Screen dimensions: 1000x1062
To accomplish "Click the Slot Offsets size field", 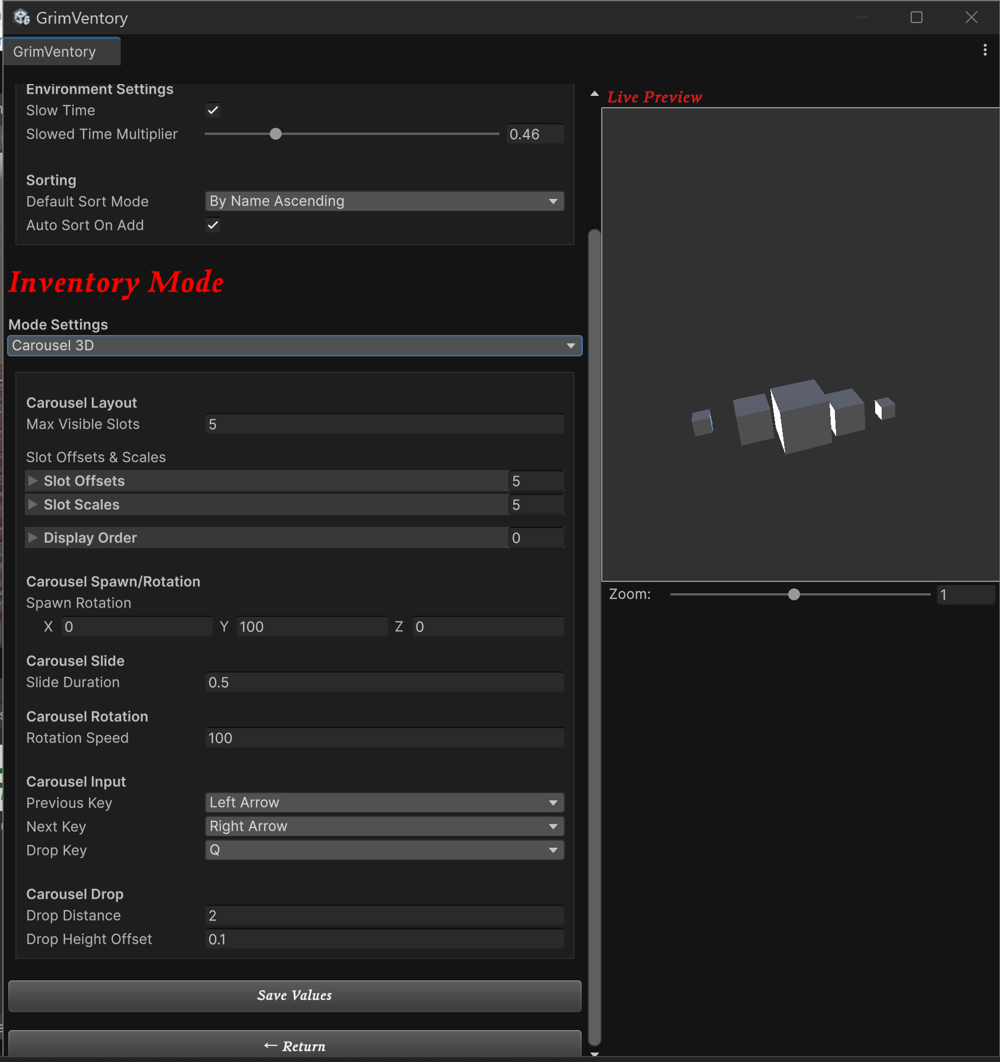I will 536,481.
